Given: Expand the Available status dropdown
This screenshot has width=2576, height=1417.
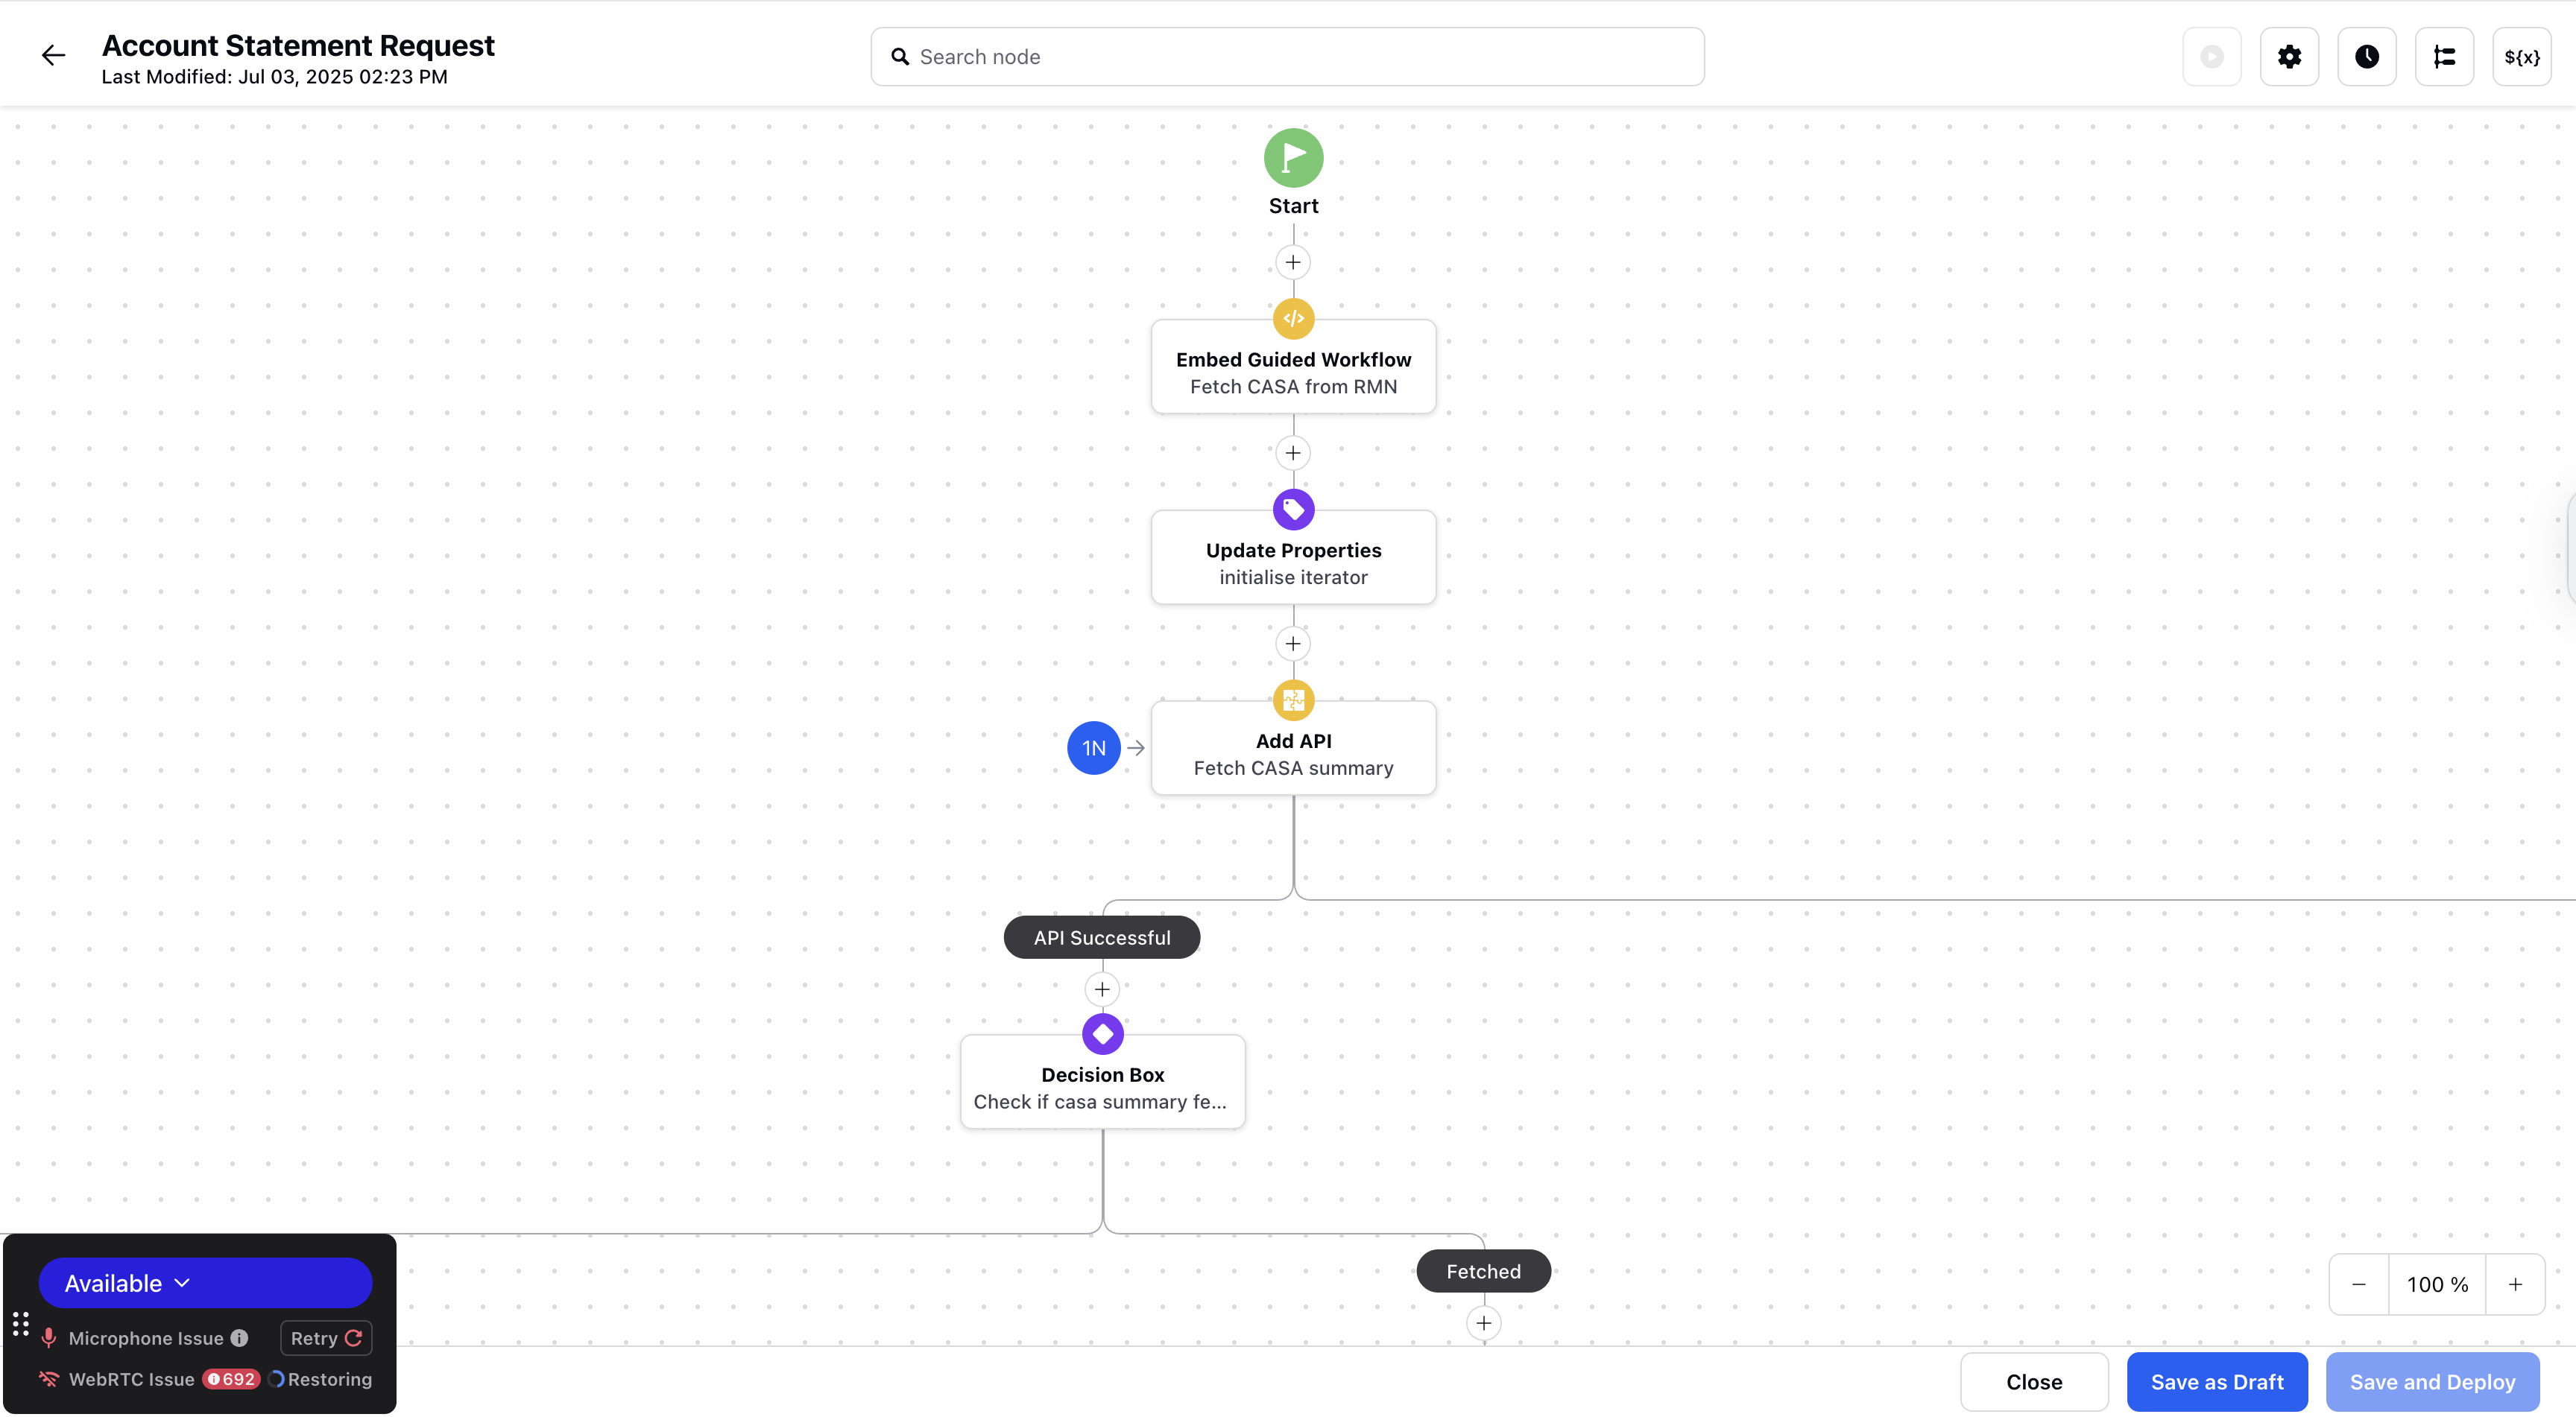Looking at the screenshot, I should click(205, 1283).
